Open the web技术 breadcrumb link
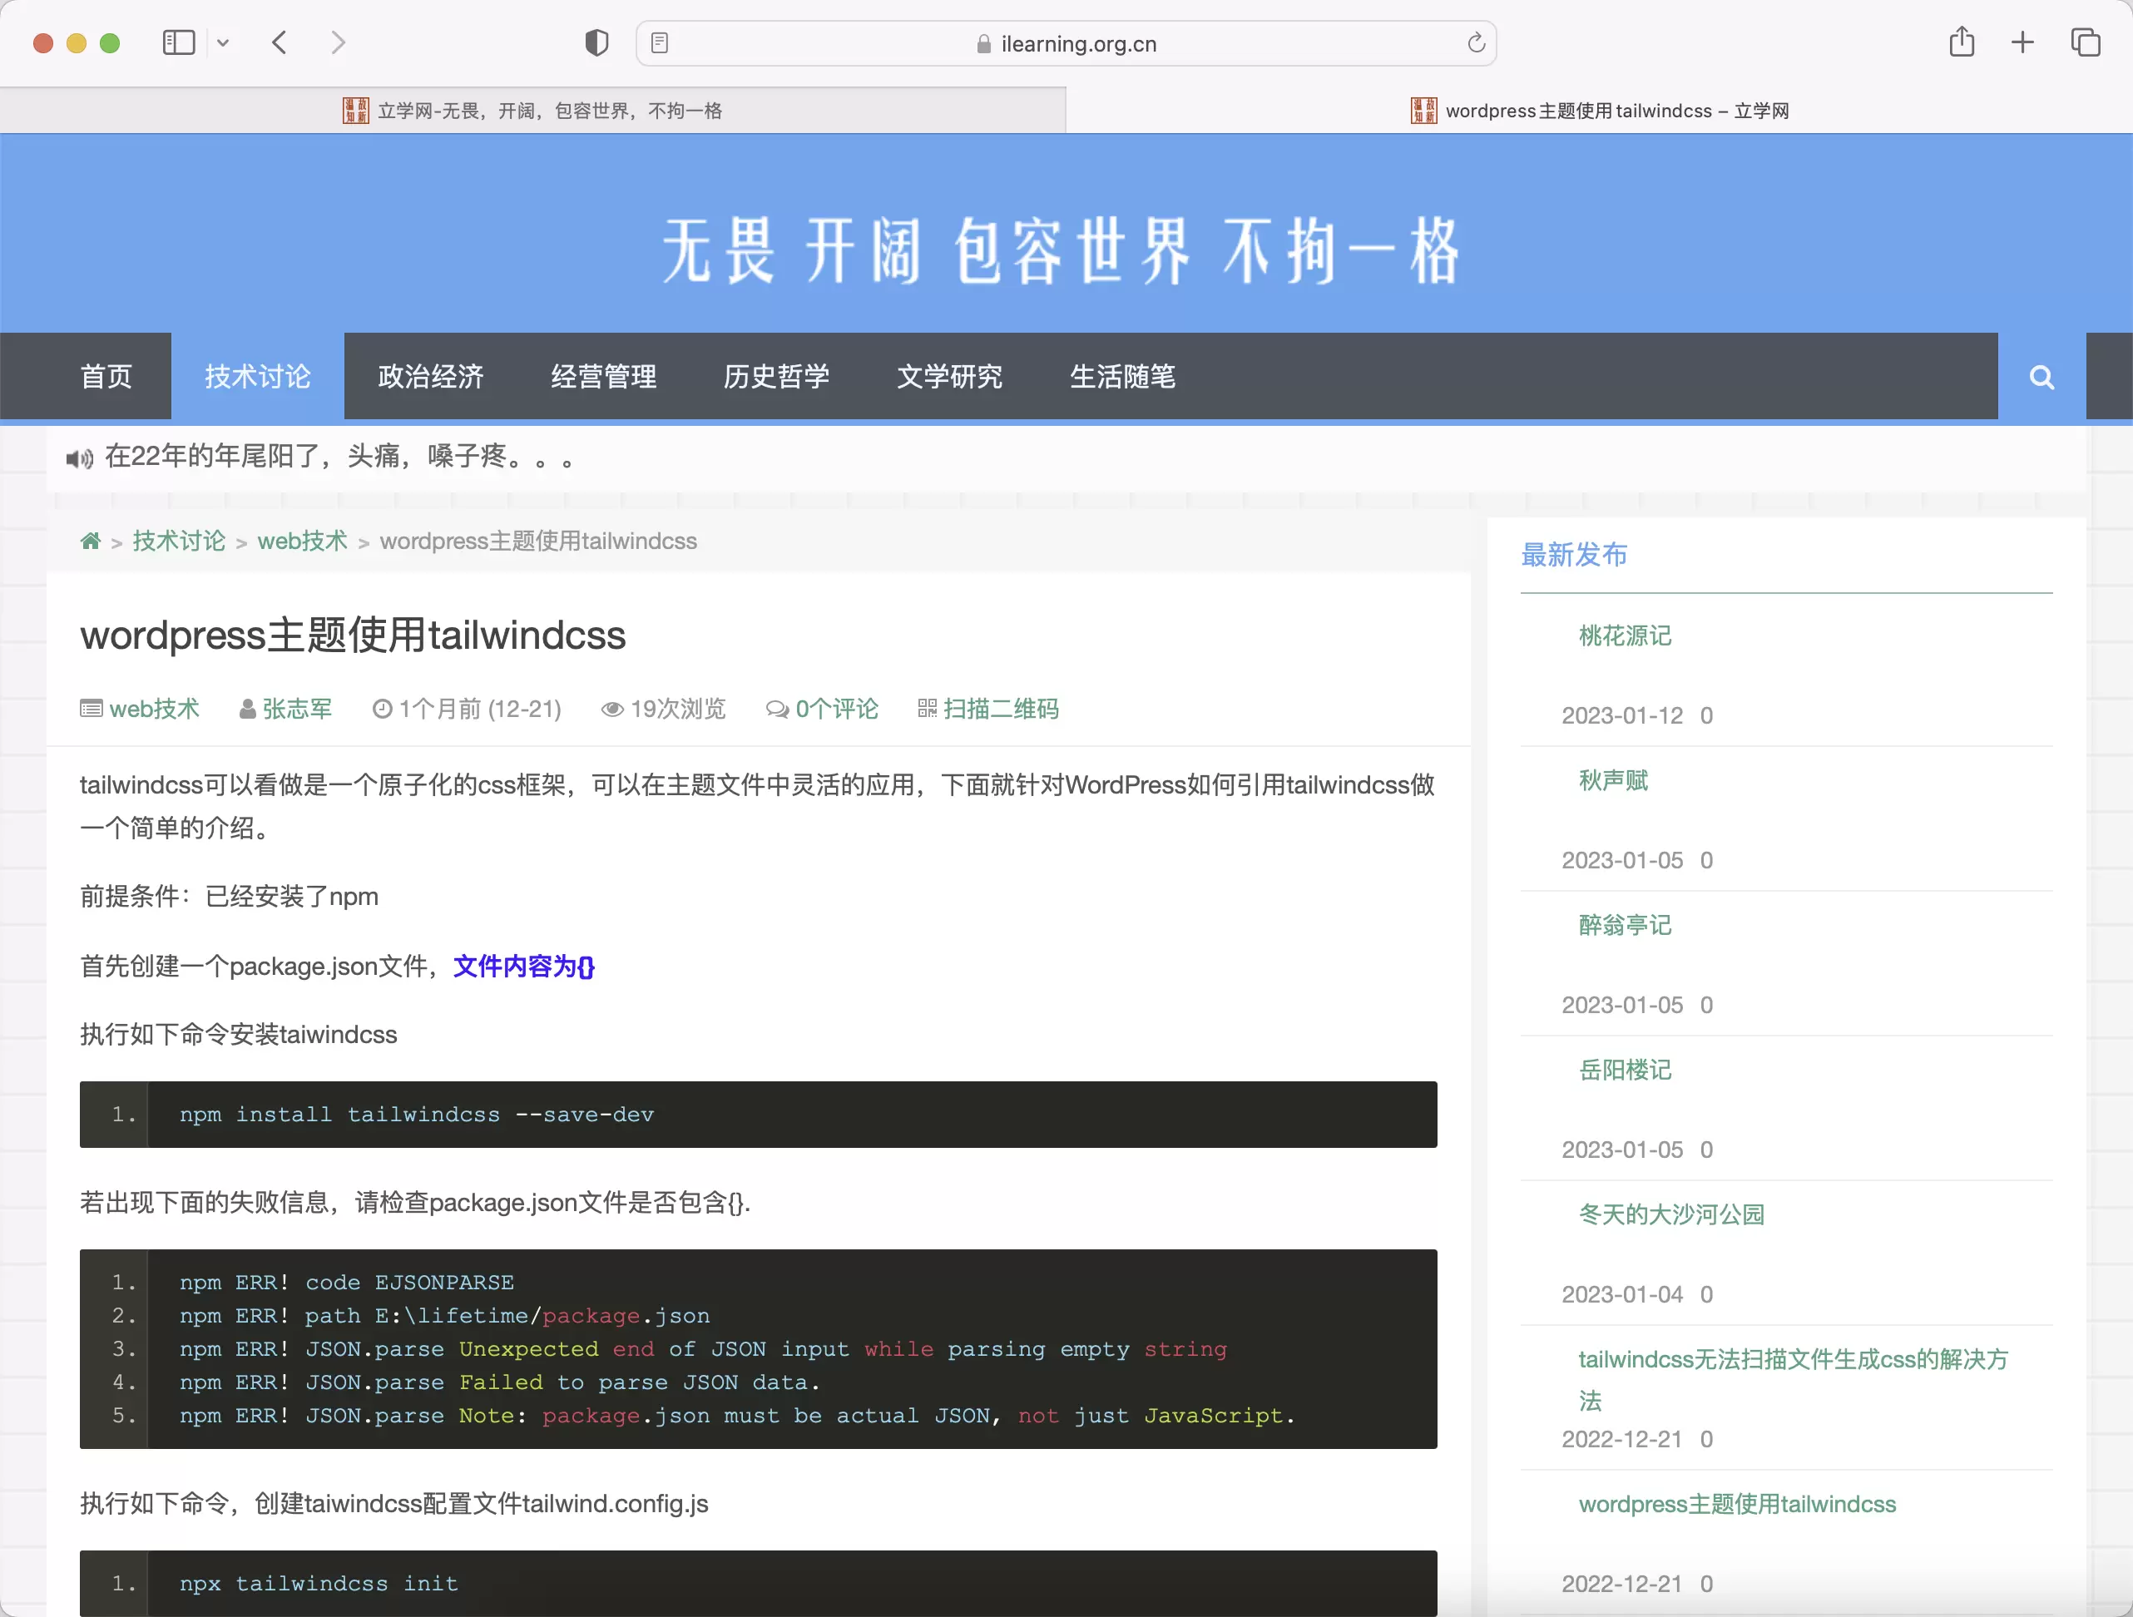Screen dimensions: 2133x1617 [302, 541]
